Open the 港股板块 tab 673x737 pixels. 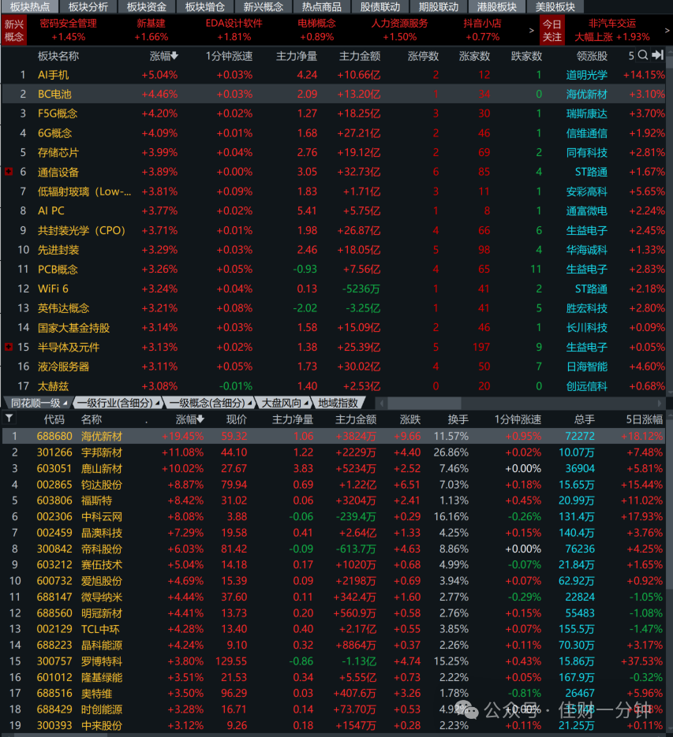tap(496, 6)
